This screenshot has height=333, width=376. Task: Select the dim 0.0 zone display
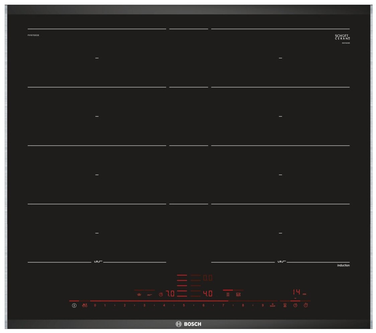click(x=208, y=278)
